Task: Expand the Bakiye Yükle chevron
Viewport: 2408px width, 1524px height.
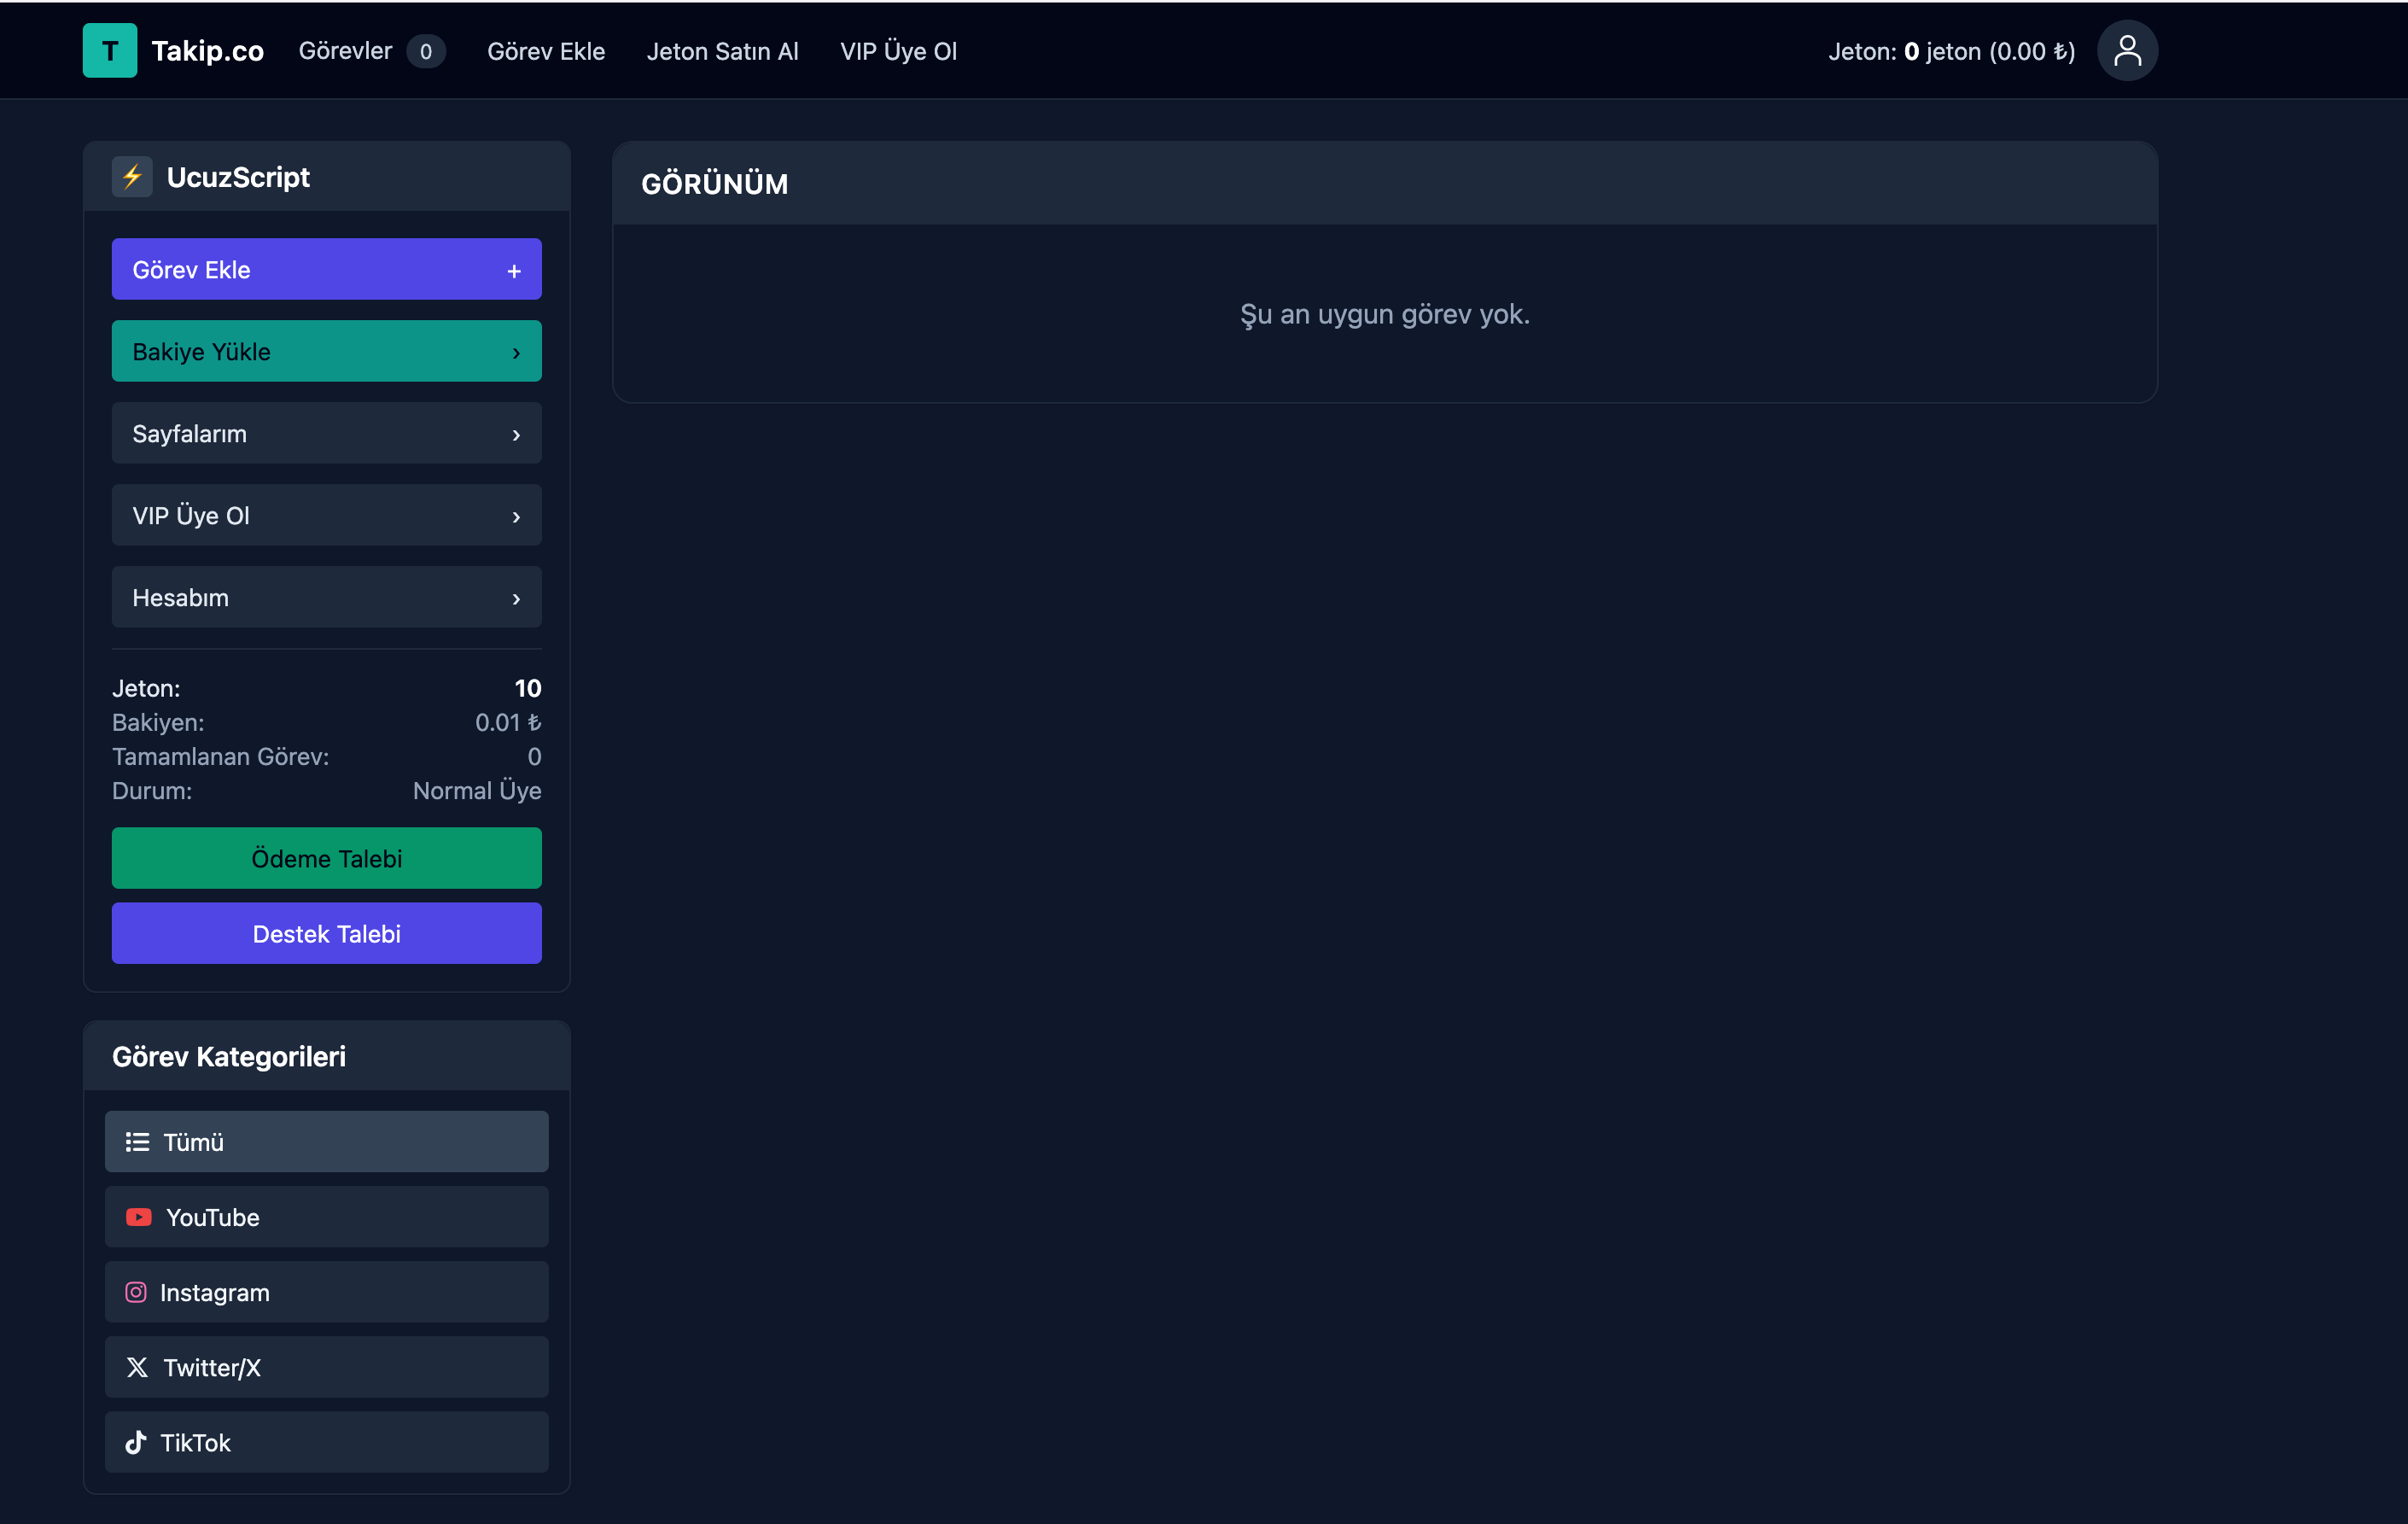Action: pyautogui.click(x=516, y=353)
